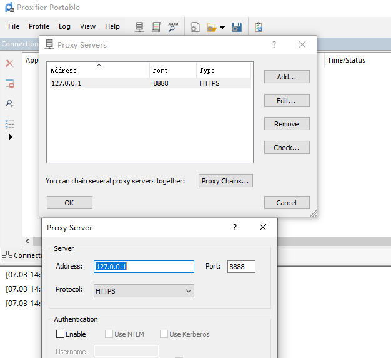Toggle the Use Kerberos checkbox

pyautogui.click(x=164, y=334)
